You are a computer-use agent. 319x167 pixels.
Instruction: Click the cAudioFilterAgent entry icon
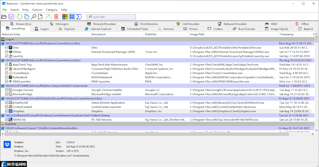pos(11,69)
